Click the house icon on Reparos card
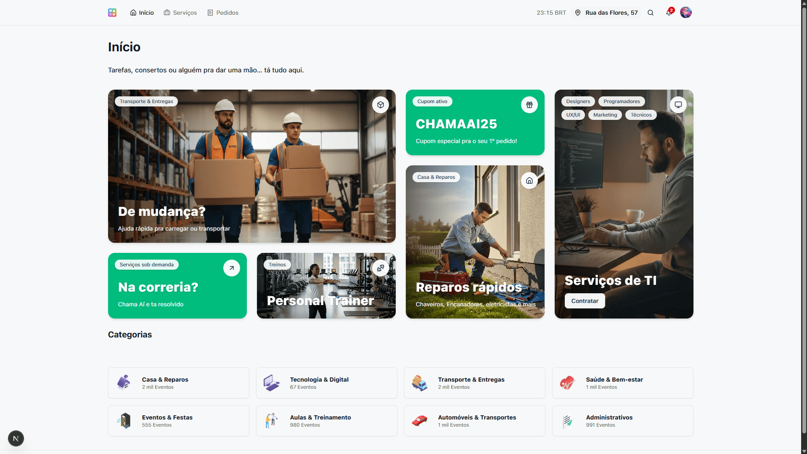This screenshot has height=454, width=807. [529, 181]
